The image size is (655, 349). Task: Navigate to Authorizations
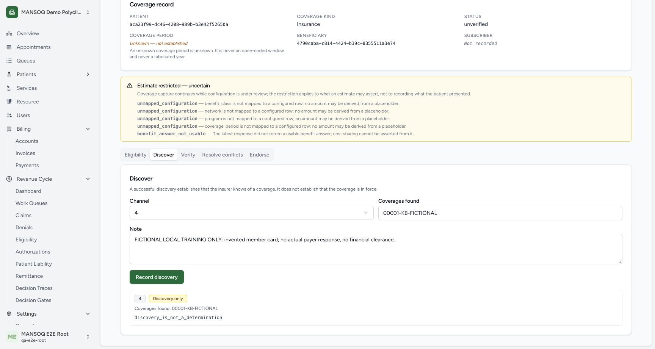[x=33, y=252]
